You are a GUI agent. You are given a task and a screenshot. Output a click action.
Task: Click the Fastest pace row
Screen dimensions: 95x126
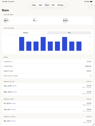pos(47,66)
